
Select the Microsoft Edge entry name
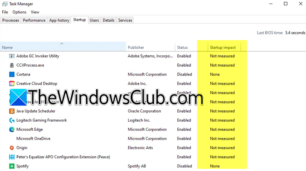click(29, 129)
